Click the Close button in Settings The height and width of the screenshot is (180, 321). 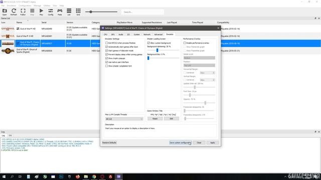[199, 142]
